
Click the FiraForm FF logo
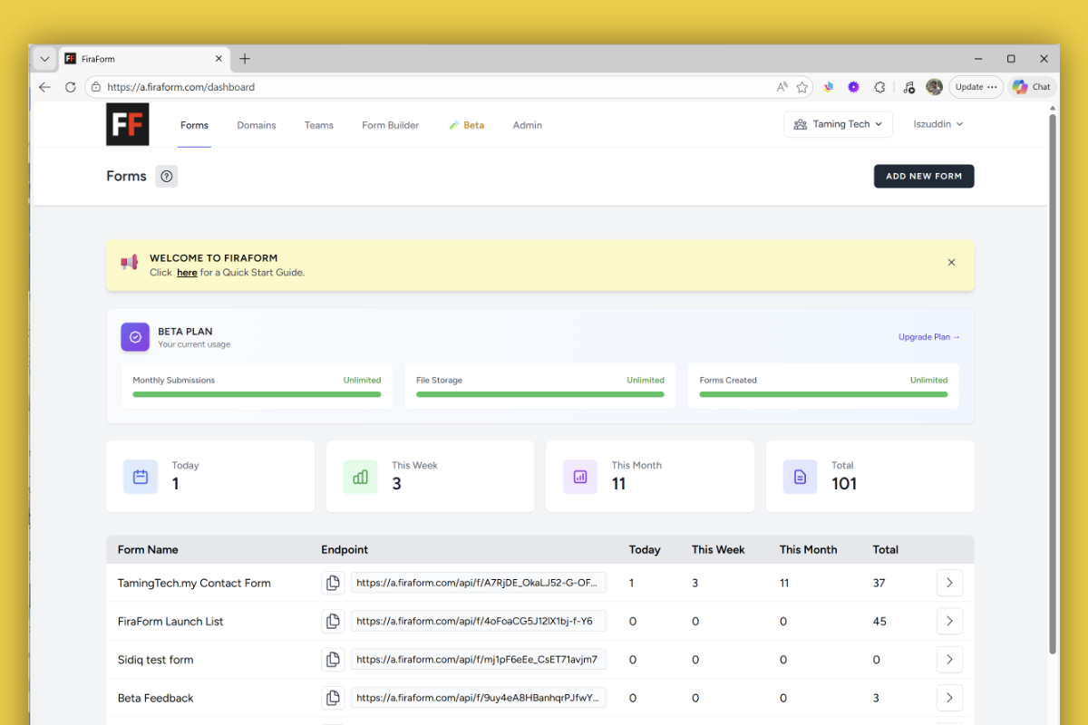127,124
